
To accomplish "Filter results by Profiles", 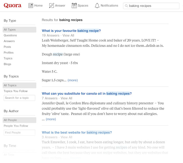I will point(8,53).
